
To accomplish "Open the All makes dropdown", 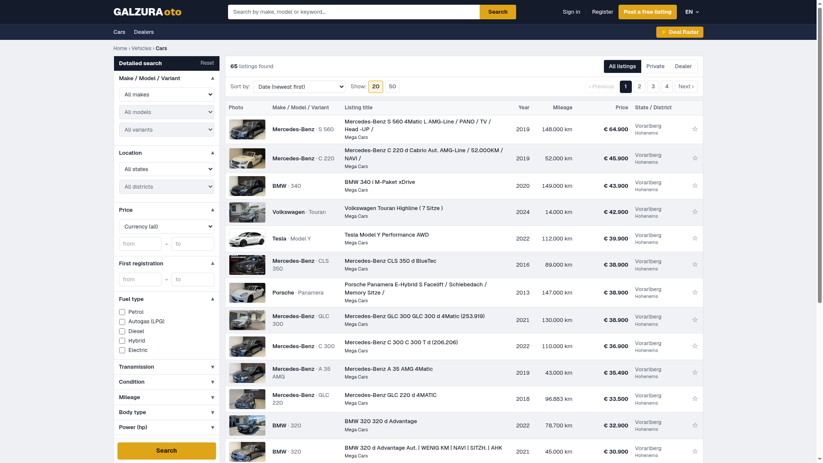I will (x=166, y=95).
